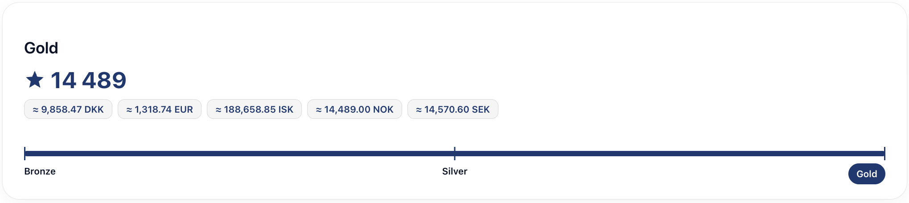Click the Silver tick mark on progress bar

(455, 154)
